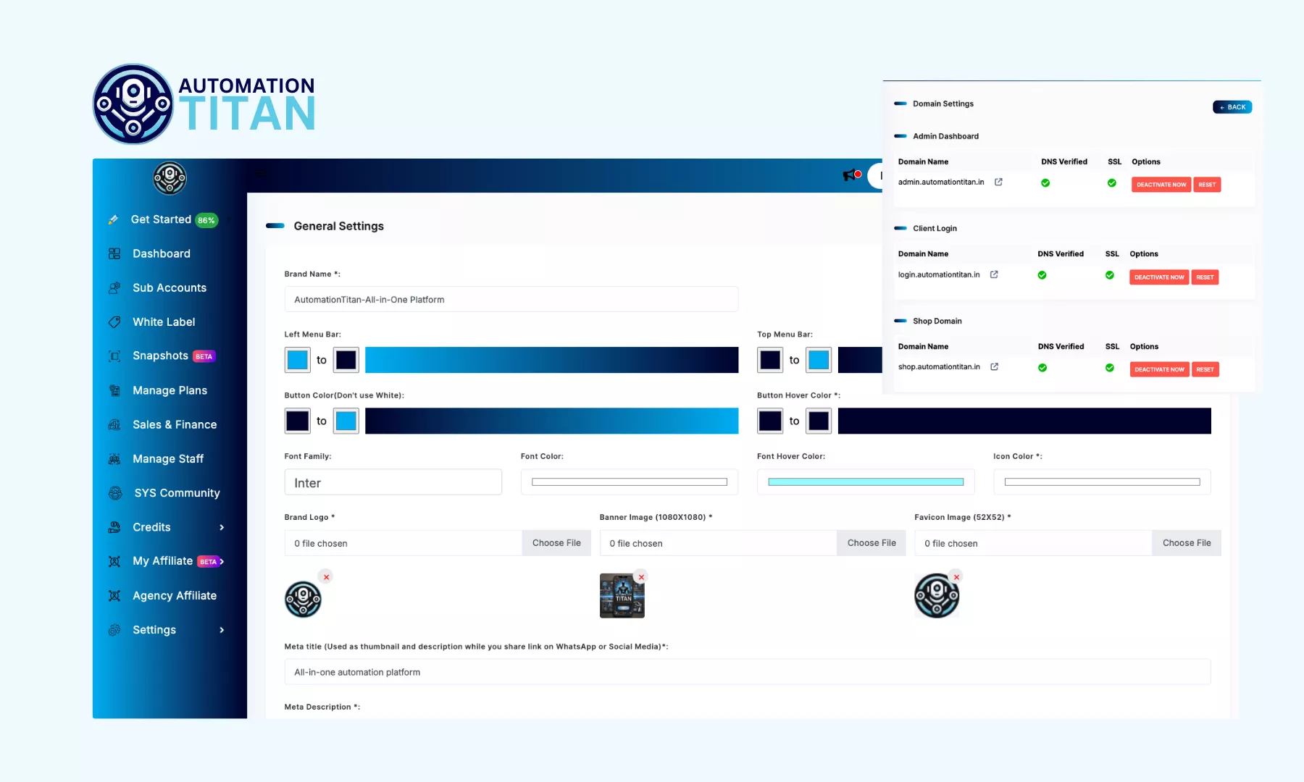This screenshot has width=1304, height=782.
Task: Expand the Settings submenu chevron
Action: coord(222,630)
